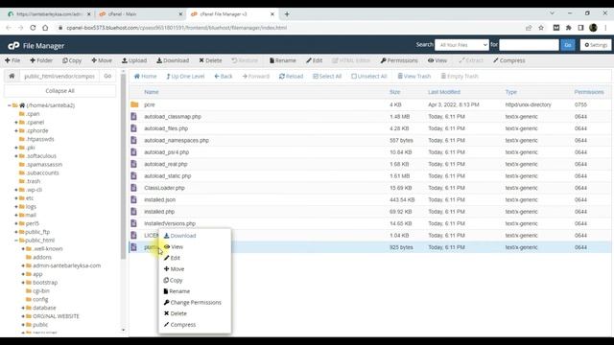
Task: Choose View in the context menu
Action: pos(174,247)
